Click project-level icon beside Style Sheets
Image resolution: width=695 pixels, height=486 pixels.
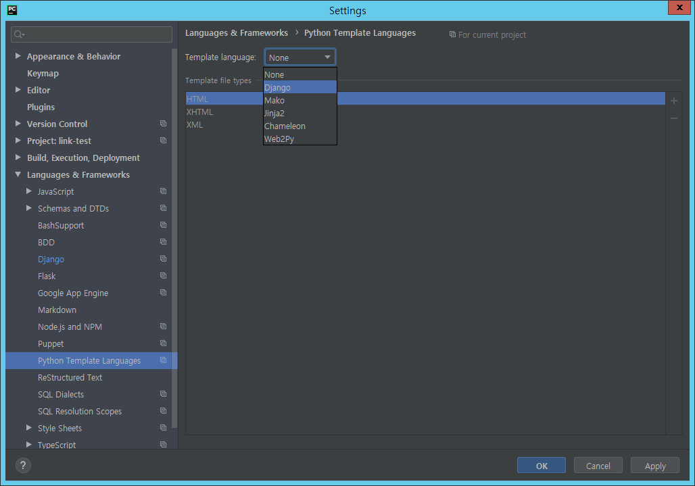[x=163, y=428]
